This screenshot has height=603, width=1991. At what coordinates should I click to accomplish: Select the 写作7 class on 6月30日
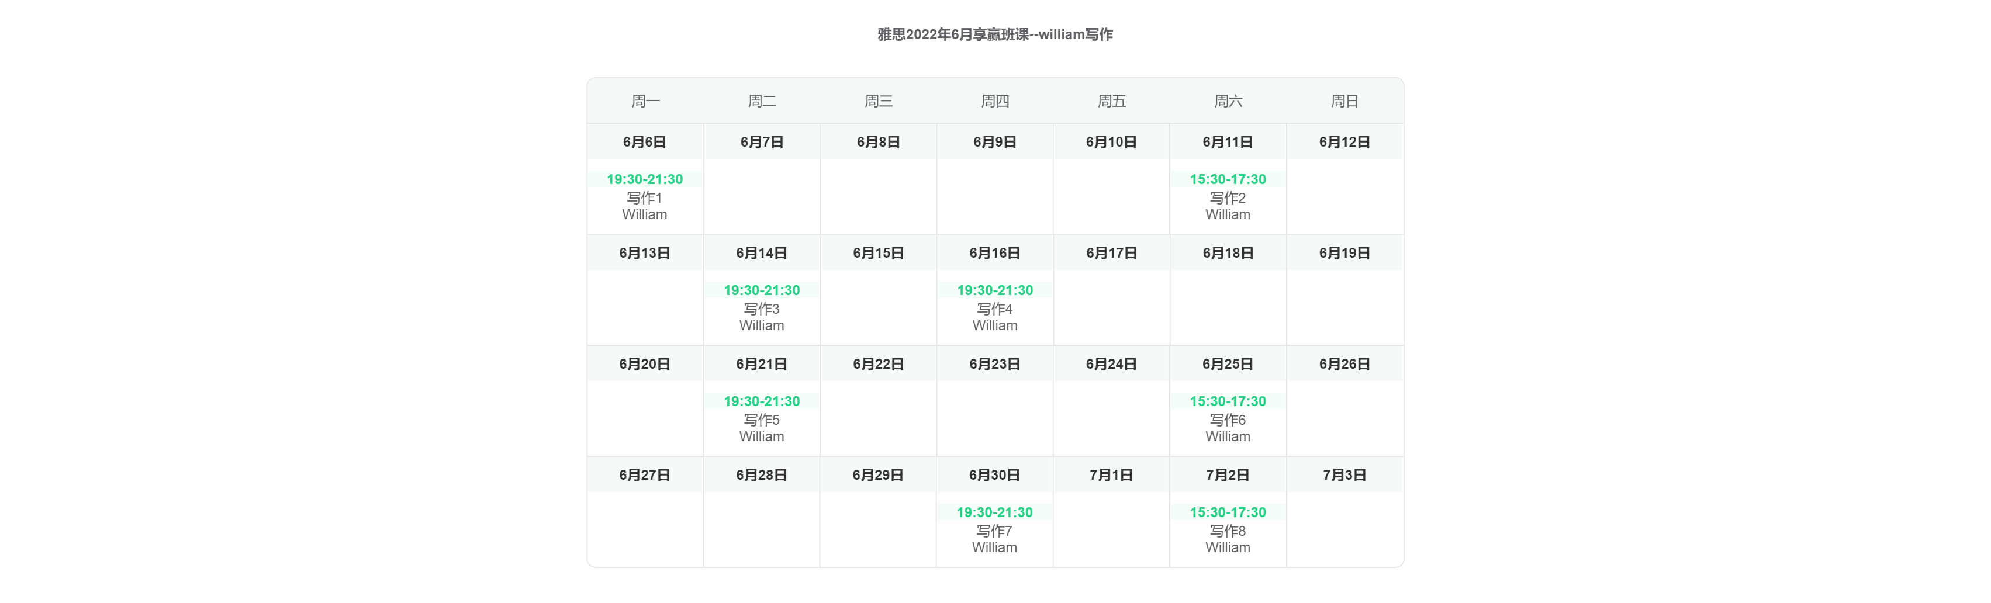995,531
